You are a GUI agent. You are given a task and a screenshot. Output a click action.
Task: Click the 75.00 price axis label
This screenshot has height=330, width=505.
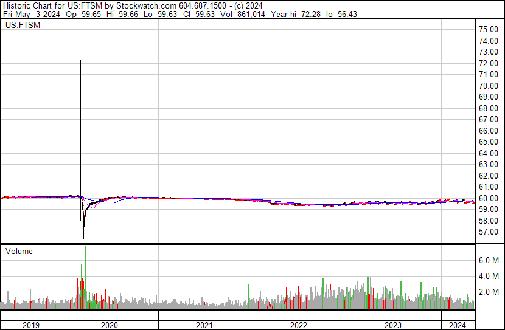[489, 29]
